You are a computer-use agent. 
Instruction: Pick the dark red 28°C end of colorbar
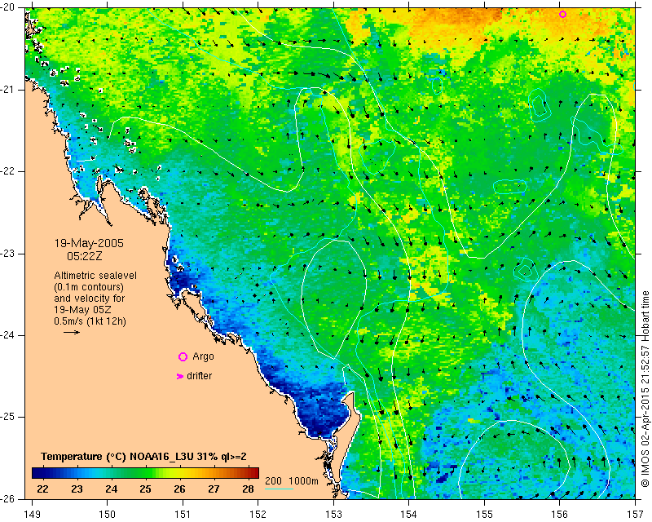[253, 473]
